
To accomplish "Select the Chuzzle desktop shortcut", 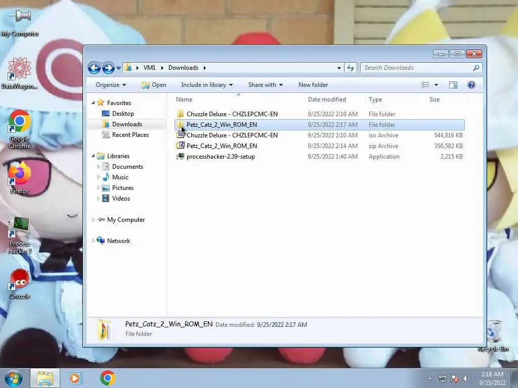I will pyautogui.click(x=20, y=284).
